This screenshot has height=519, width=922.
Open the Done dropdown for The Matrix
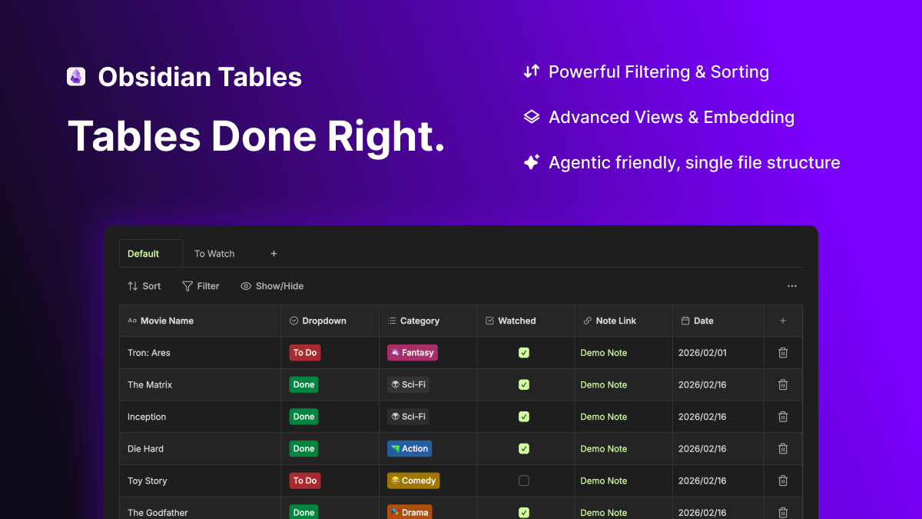(x=303, y=384)
